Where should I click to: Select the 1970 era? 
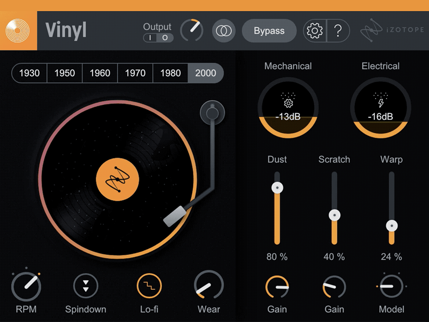point(135,73)
